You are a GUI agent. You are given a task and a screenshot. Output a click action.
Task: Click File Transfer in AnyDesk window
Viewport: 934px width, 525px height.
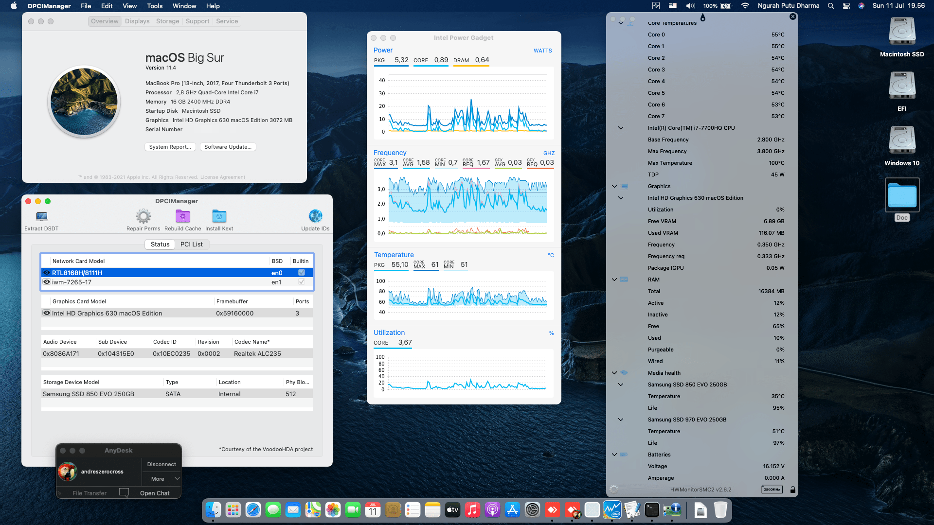[x=90, y=493]
